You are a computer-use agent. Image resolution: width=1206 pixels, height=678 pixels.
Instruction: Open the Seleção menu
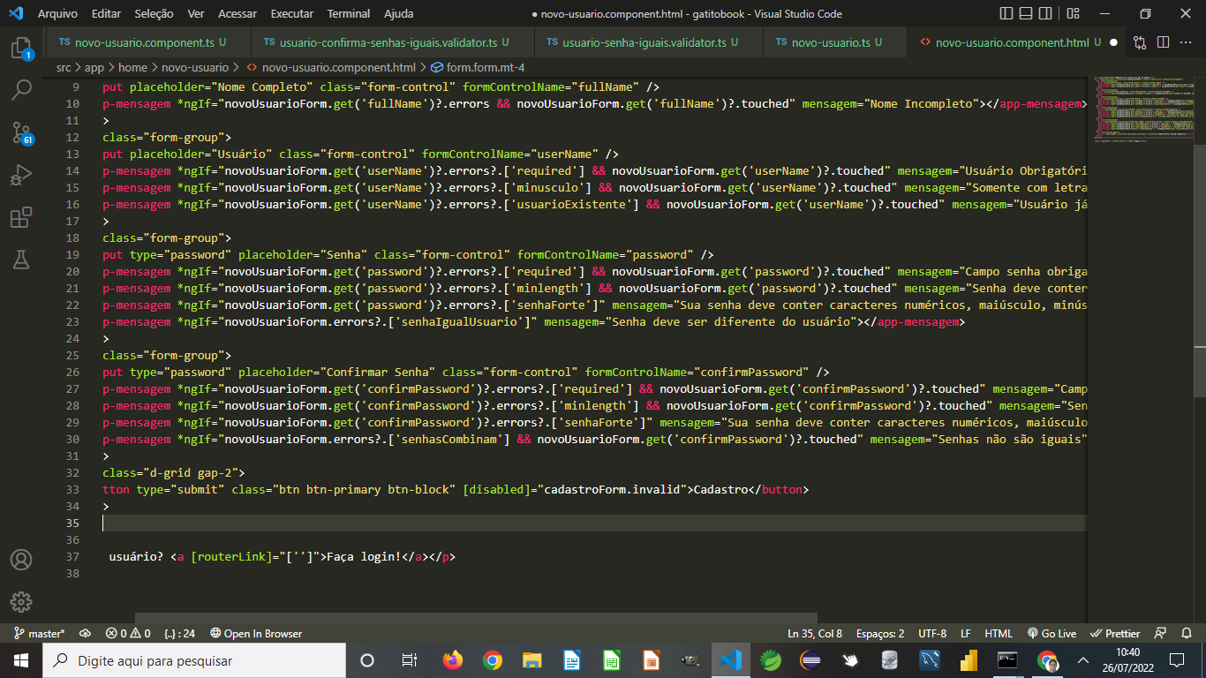[x=155, y=13]
